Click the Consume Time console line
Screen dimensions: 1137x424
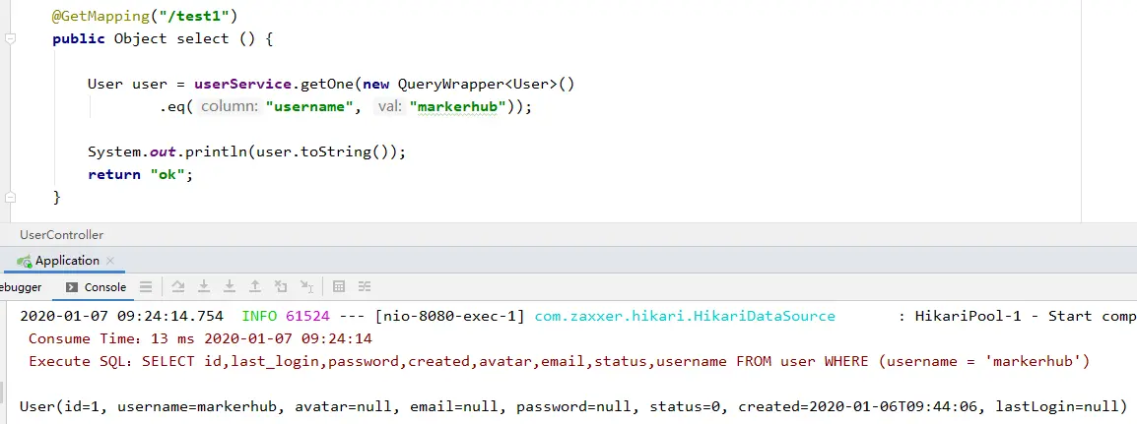200,338
